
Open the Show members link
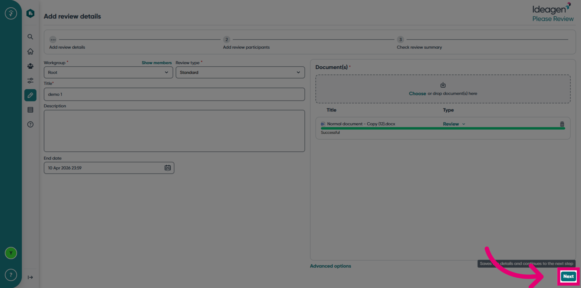[x=156, y=63]
